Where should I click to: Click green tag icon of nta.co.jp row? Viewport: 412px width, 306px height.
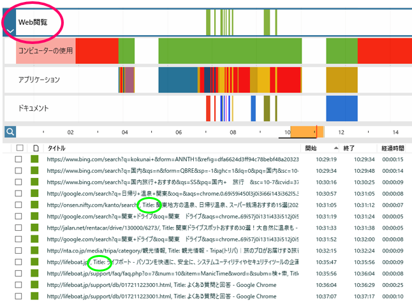pos(34,251)
